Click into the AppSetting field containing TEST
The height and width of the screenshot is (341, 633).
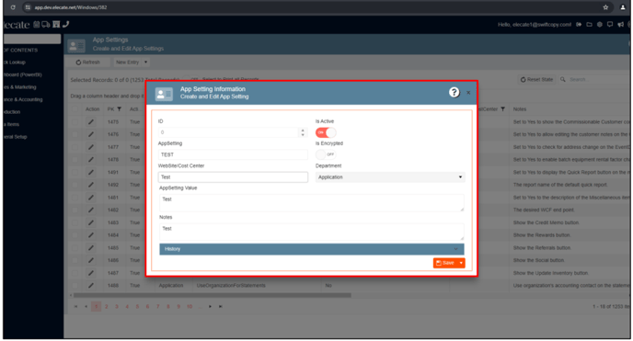pos(233,154)
